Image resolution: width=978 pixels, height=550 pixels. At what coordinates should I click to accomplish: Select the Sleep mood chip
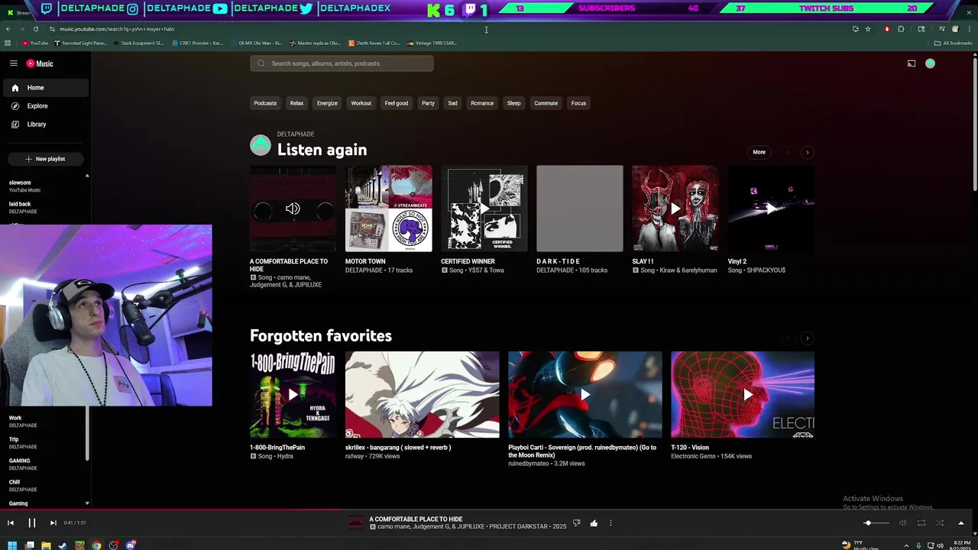[514, 103]
